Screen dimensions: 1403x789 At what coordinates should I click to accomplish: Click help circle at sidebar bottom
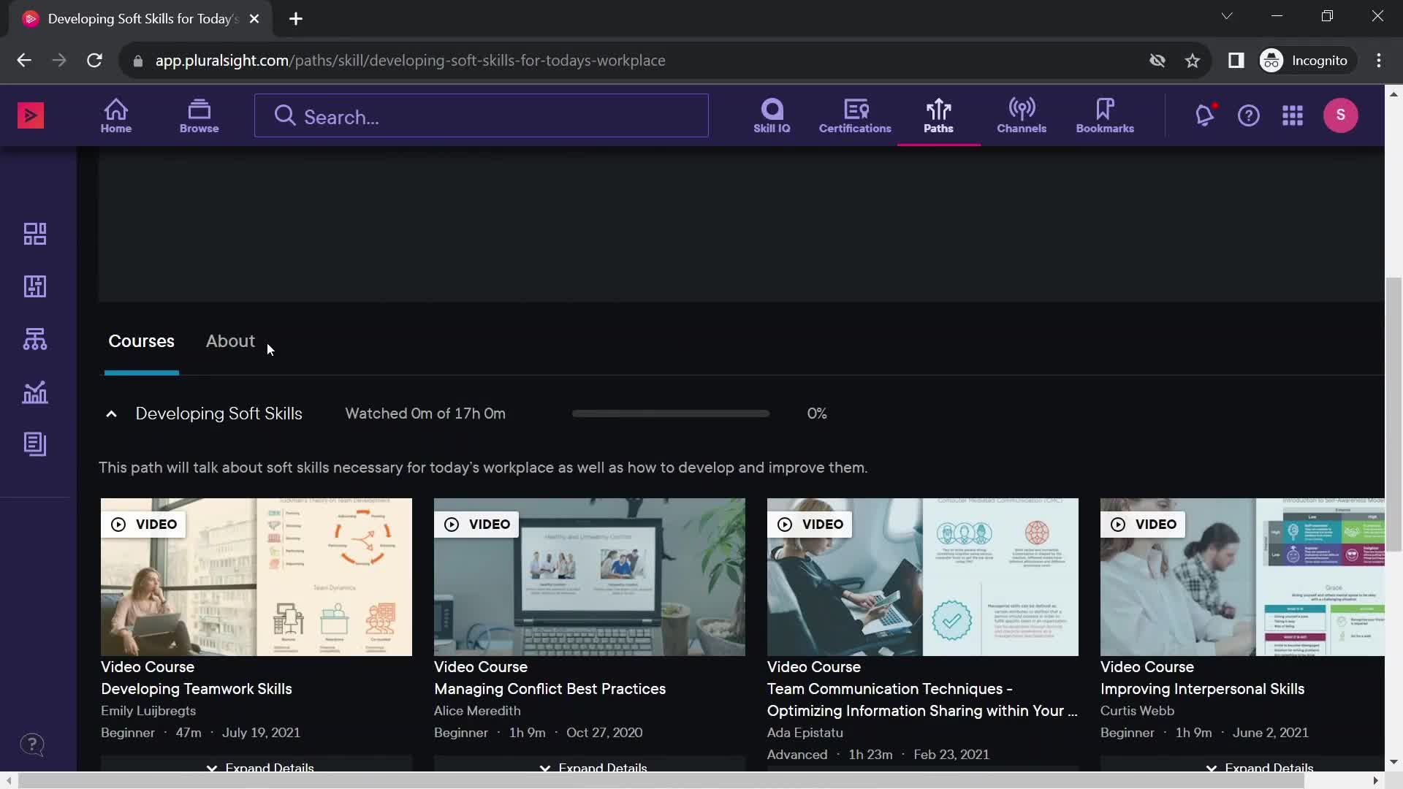click(31, 745)
